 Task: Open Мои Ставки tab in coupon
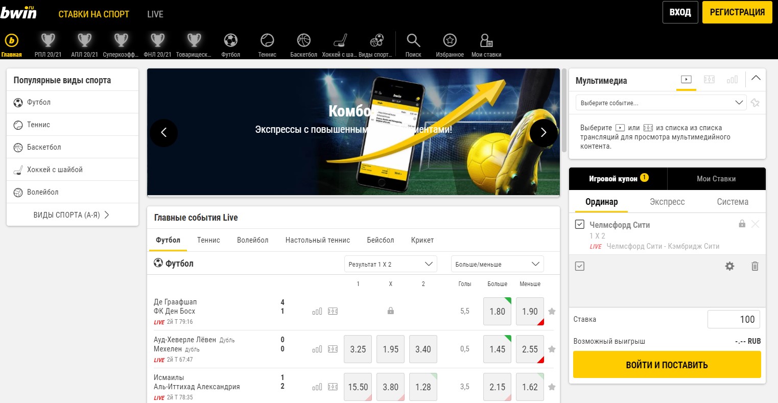(716, 179)
